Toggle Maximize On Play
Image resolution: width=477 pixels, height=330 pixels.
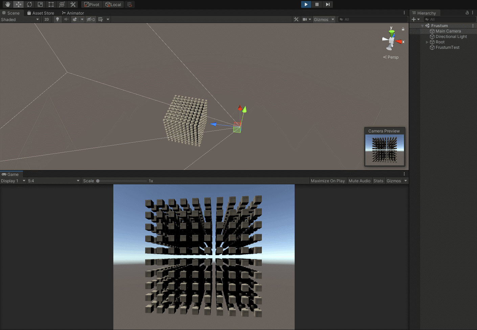click(x=328, y=181)
